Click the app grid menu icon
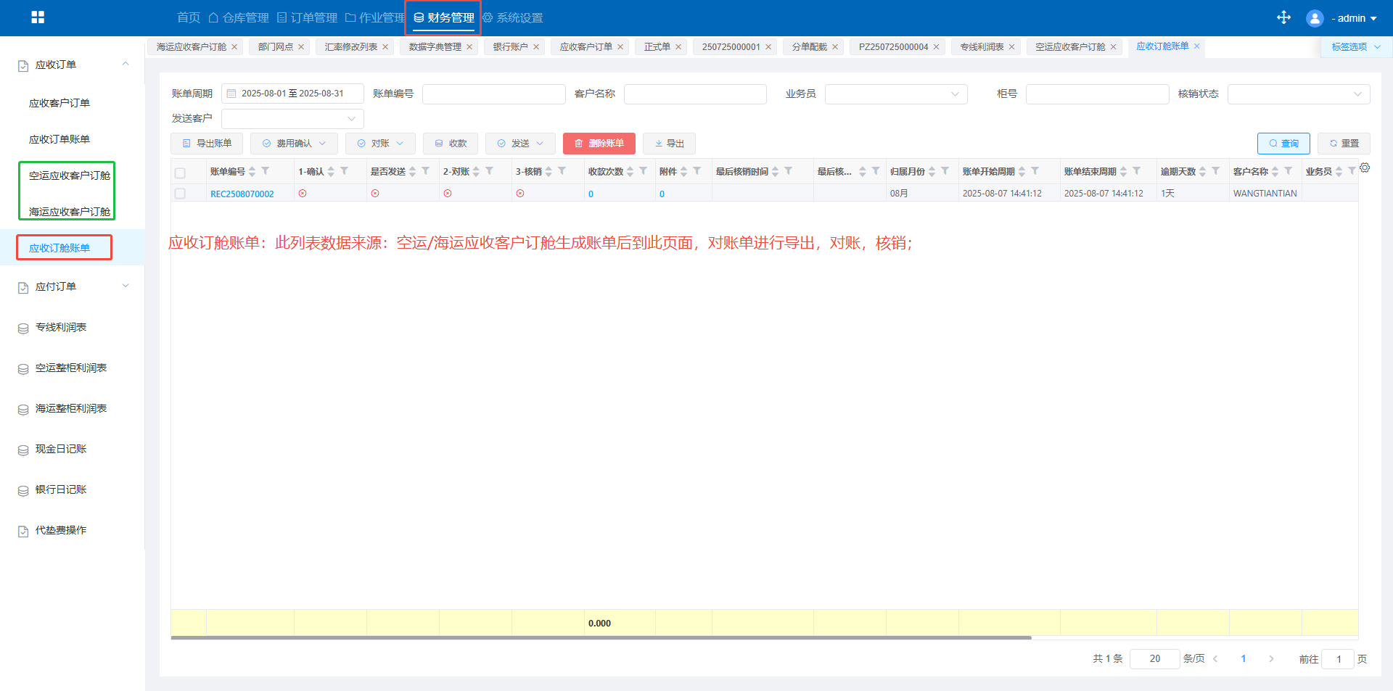The image size is (1393, 691). point(38,17)
